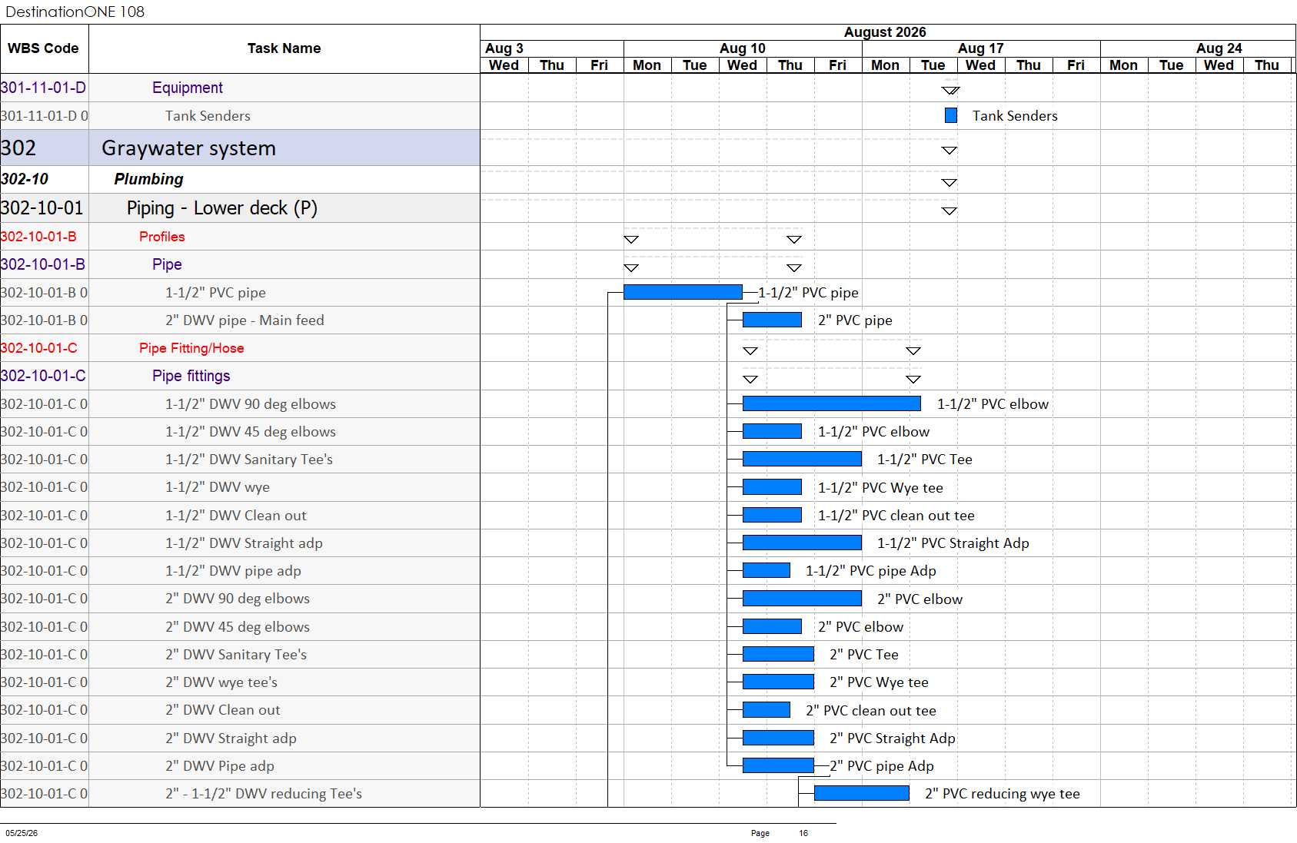Select the Graywater system summary marker
The height and width of the screenshot is (843, 1297).
point(949,151)
